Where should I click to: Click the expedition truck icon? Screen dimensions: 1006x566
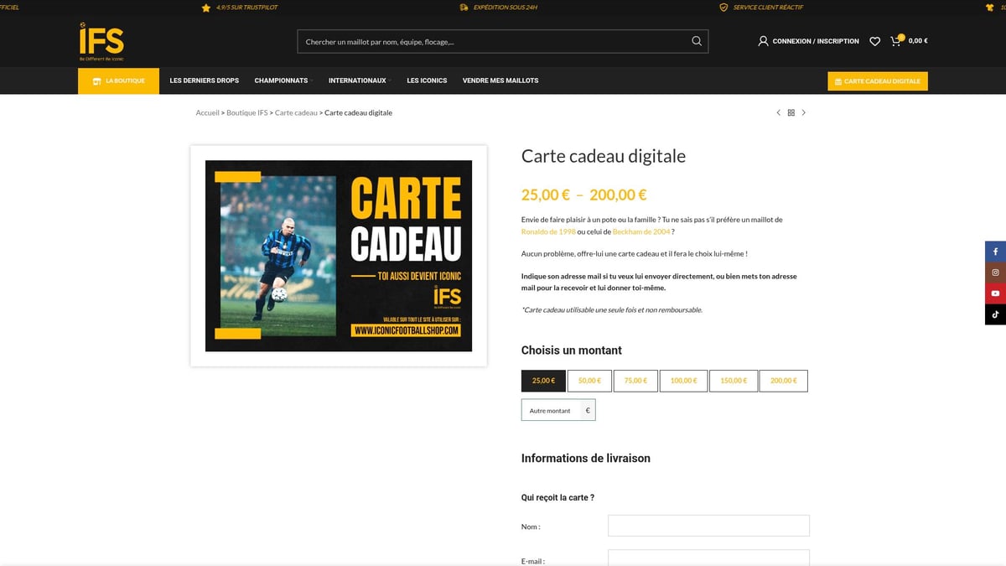click(464, 7)
